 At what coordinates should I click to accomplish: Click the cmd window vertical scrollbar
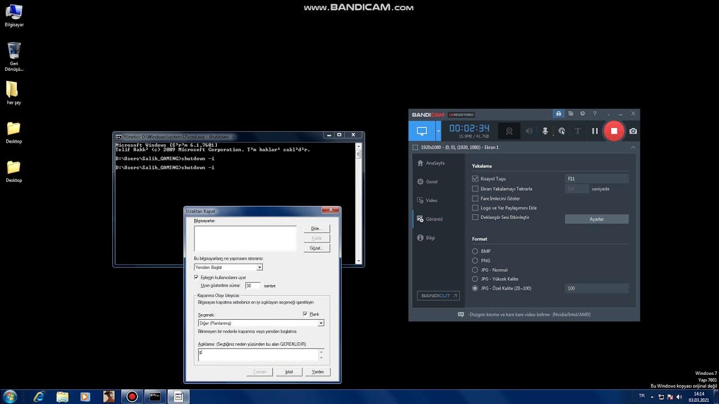click(359, 203)
